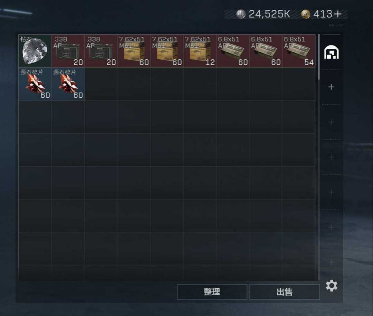Click the inventory vertical scrollbar
373x316 pixels.
319,57
